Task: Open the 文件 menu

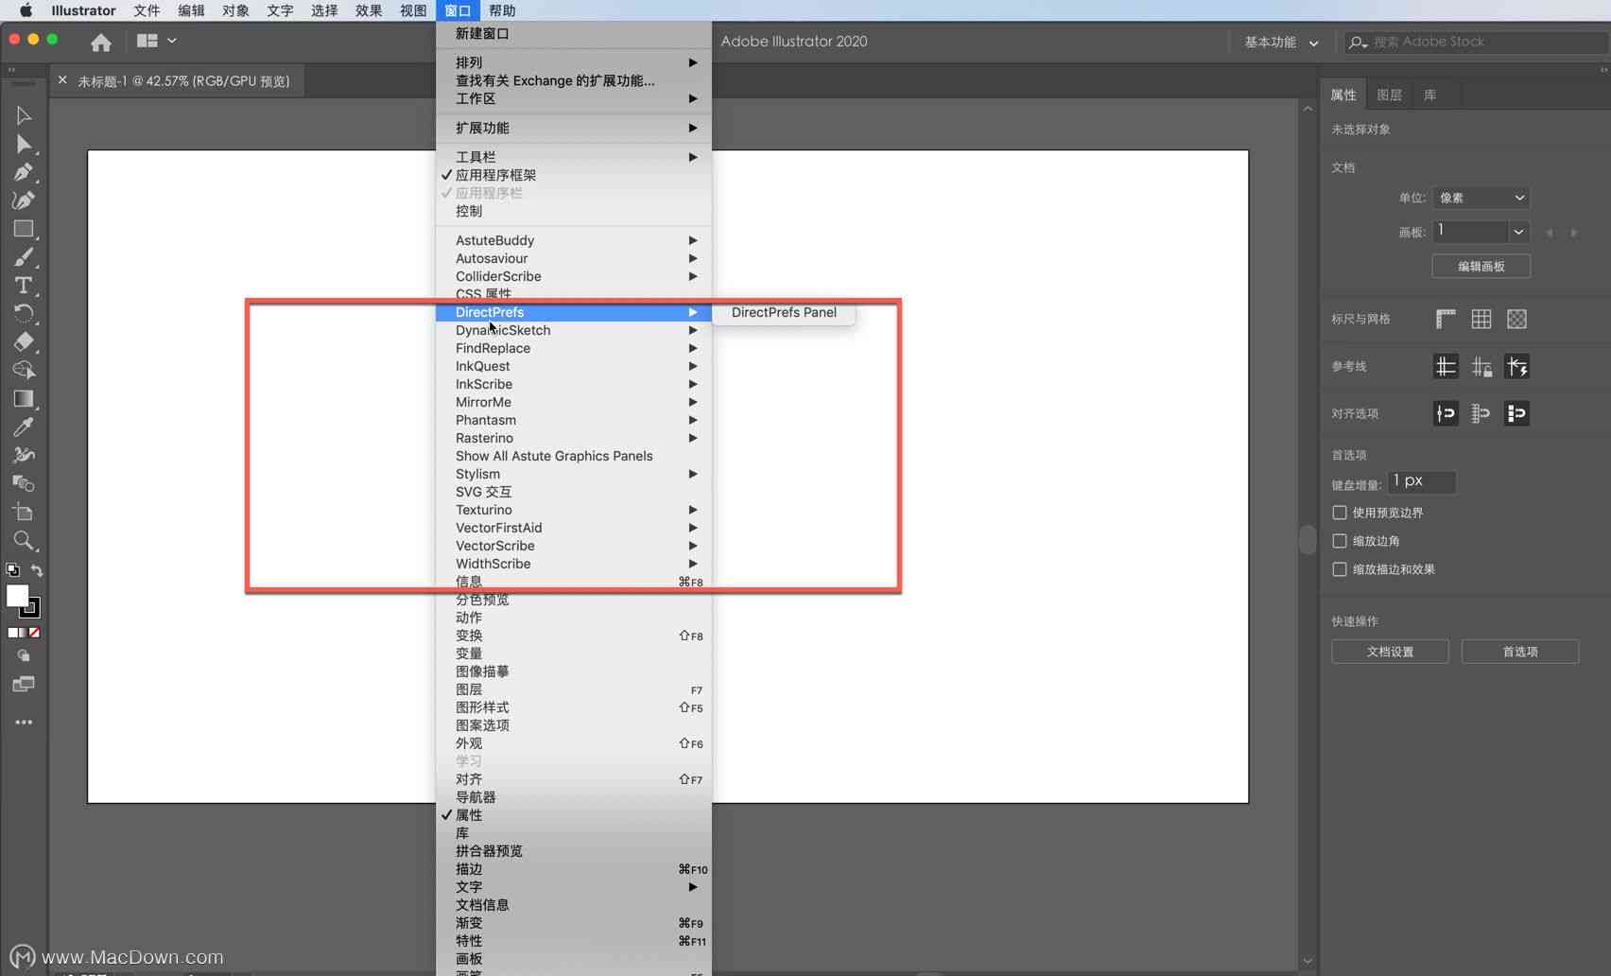Action: [147, 10]
